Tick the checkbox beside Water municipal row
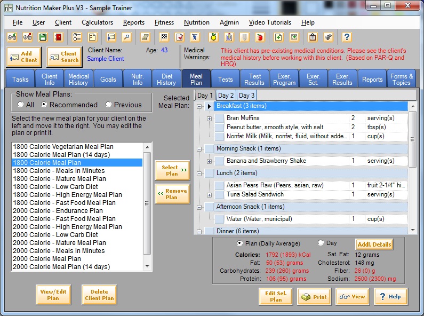The image size is (424, 316). (x=219, y=219)
